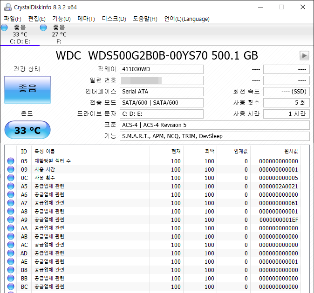Click the SATA/600 transfer mode field
Image resolution: width=314 pixels, height=293 pixels.
162,103
